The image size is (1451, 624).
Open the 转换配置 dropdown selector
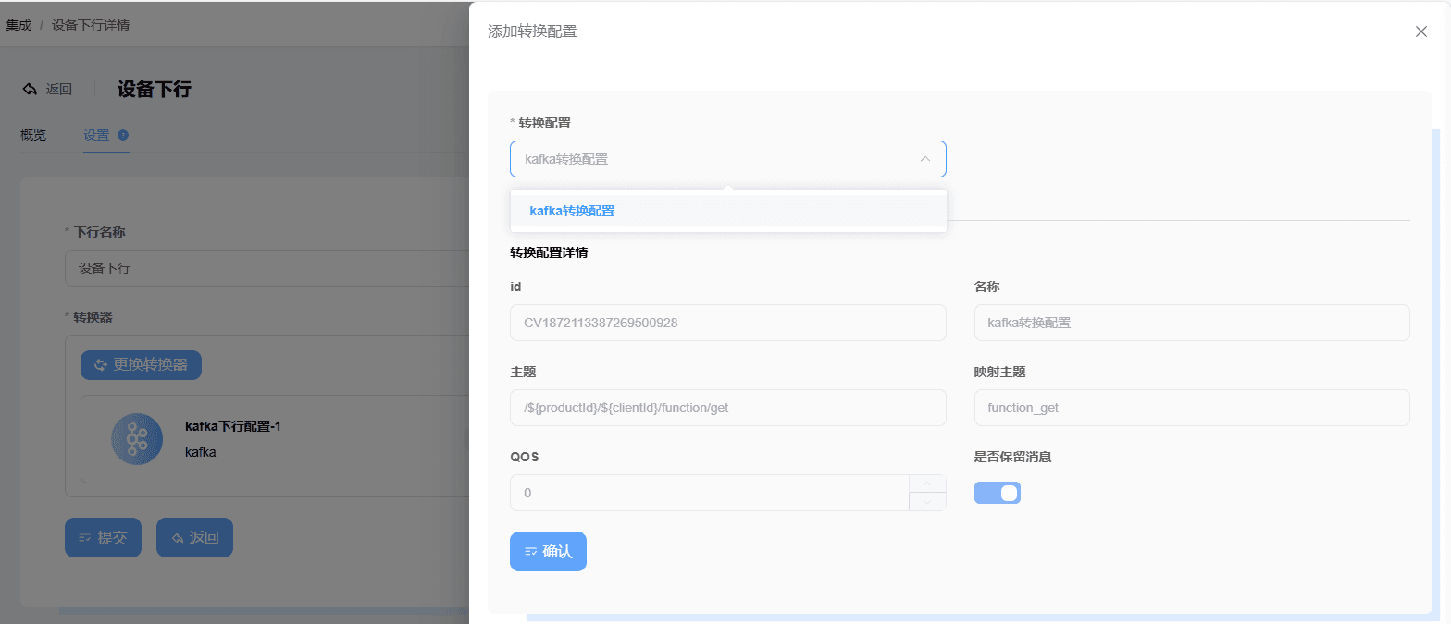click(727, 159)
